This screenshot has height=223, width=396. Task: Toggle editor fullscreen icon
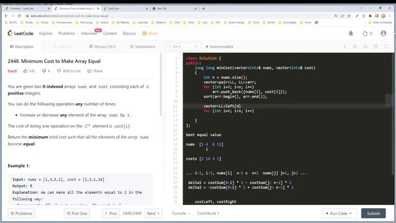(386, 46)
